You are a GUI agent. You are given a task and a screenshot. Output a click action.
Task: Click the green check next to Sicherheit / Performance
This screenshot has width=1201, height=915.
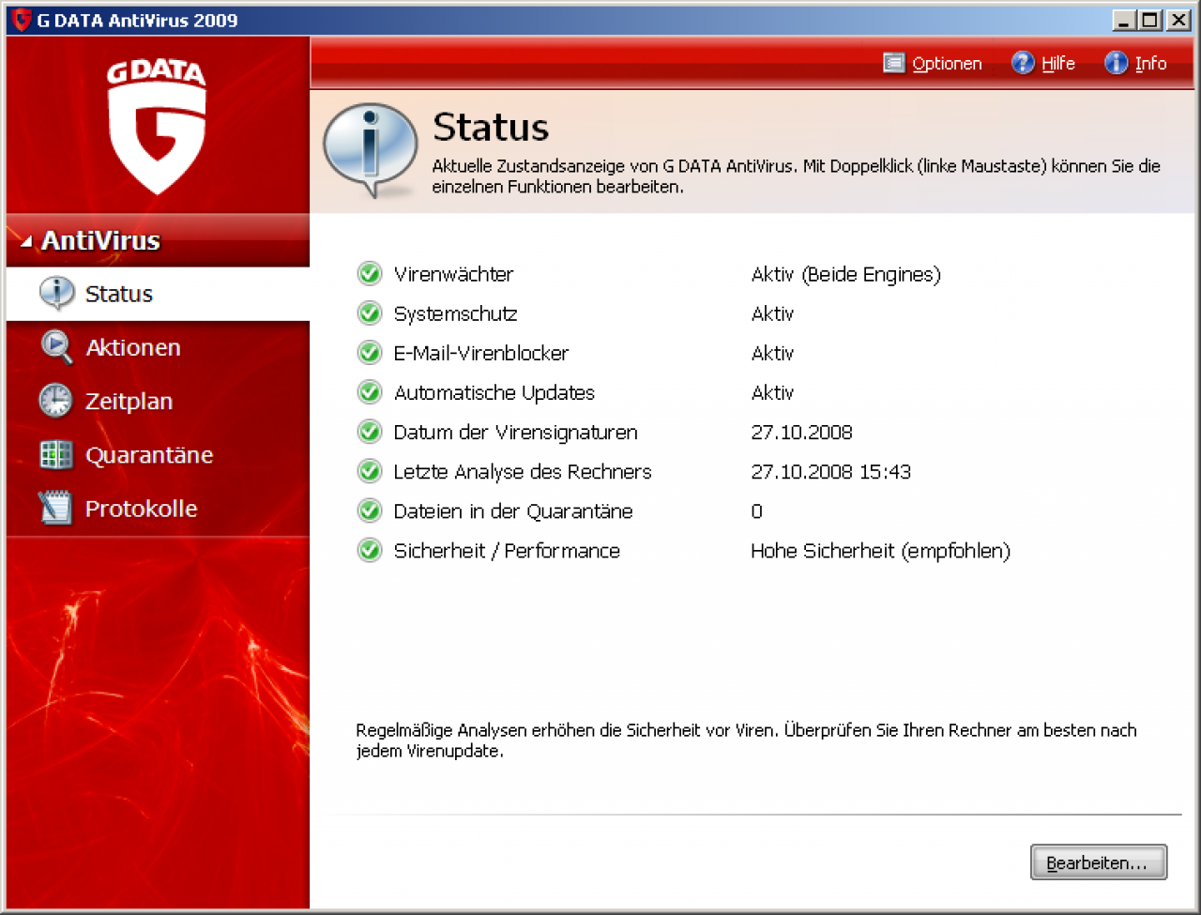tap(370, 550)
